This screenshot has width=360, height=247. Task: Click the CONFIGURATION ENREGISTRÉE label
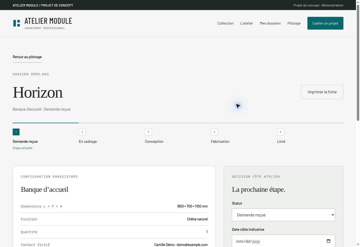coord(49,177)
